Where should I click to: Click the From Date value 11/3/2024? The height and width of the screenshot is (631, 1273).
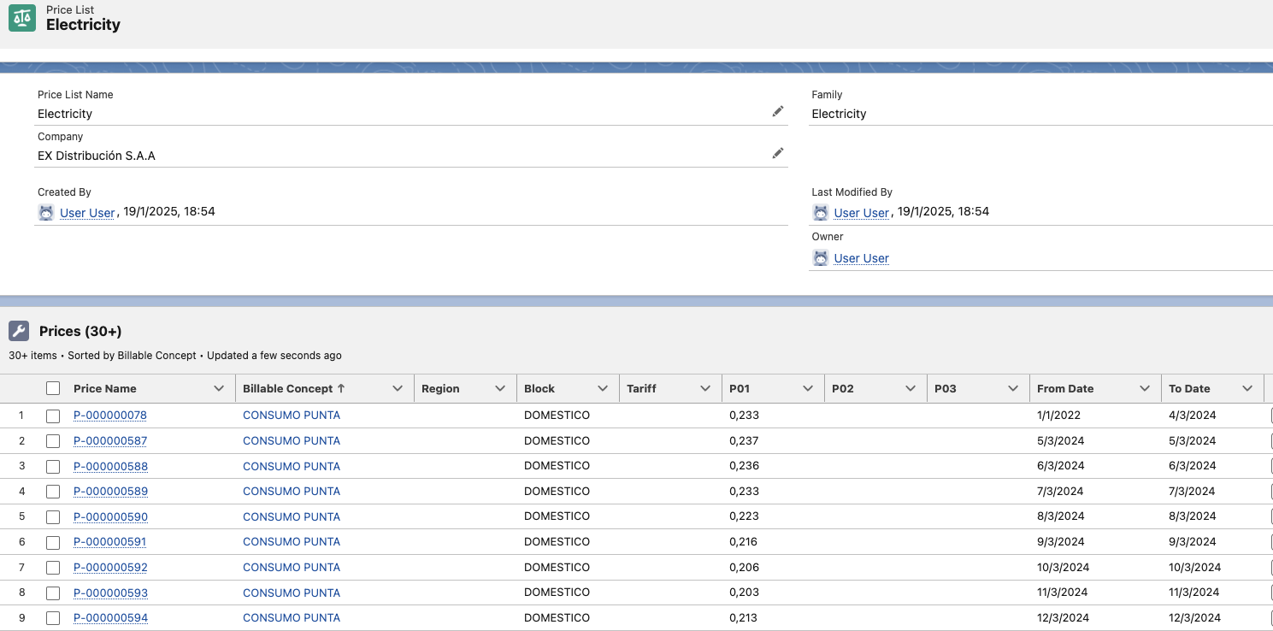[x=1063, y=593]
